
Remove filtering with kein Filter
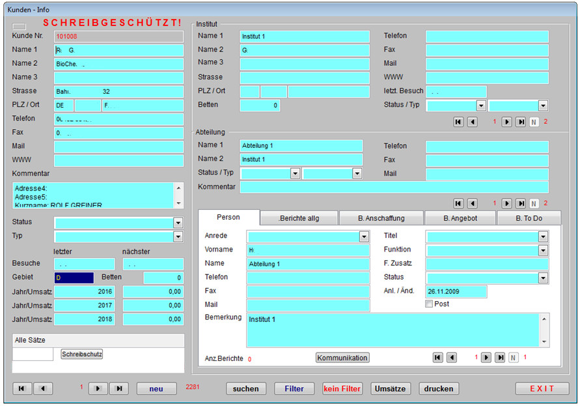tap(342, 388)
